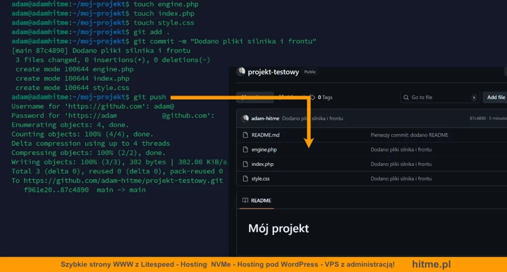Open 'Pierwszy commit: dodano README' commit message
507x272 pixels.
pos(409,135)
